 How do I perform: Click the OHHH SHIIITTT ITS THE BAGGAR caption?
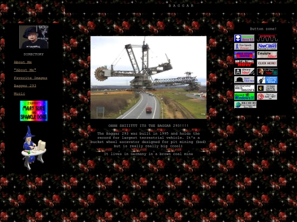click(148, 126)
